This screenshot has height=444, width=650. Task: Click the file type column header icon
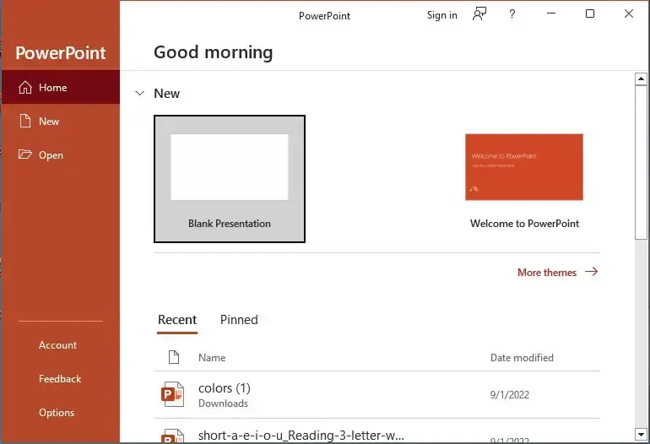174,357
